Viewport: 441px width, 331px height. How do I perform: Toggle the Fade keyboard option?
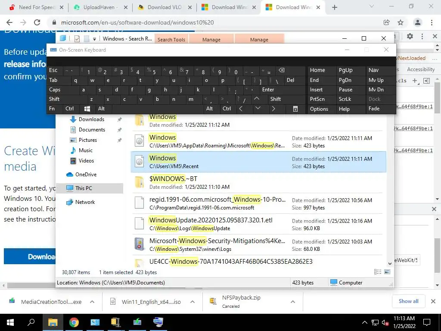374,109
